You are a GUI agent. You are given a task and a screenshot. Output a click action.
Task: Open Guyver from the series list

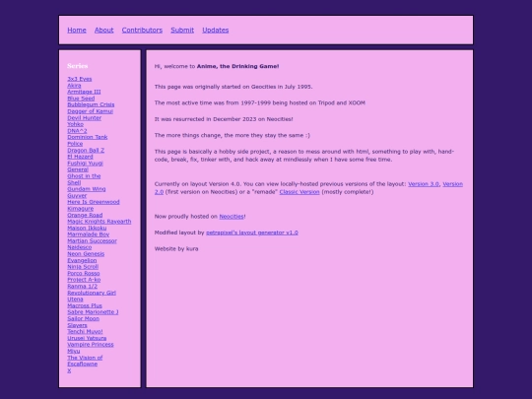tap(77, 195)
